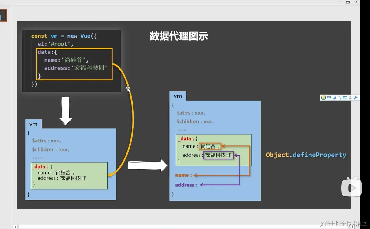
Task: Click the orange-bordered data code box
Action: (x=74, y=64)
